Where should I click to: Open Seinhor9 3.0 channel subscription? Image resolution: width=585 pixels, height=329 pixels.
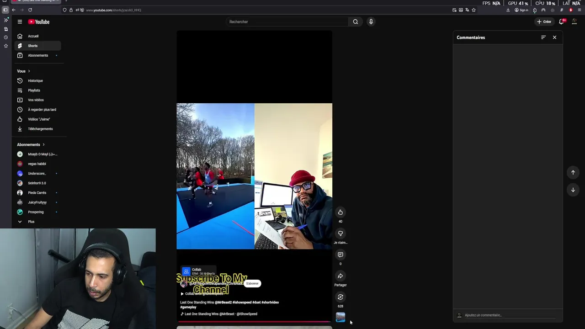click(x=37, y=183)
